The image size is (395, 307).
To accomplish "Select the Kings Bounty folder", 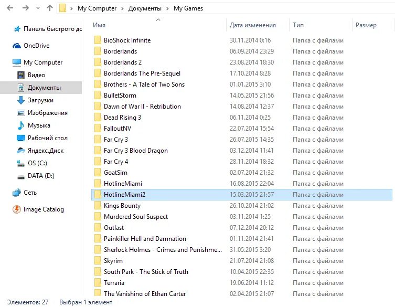I will [122, 206].
